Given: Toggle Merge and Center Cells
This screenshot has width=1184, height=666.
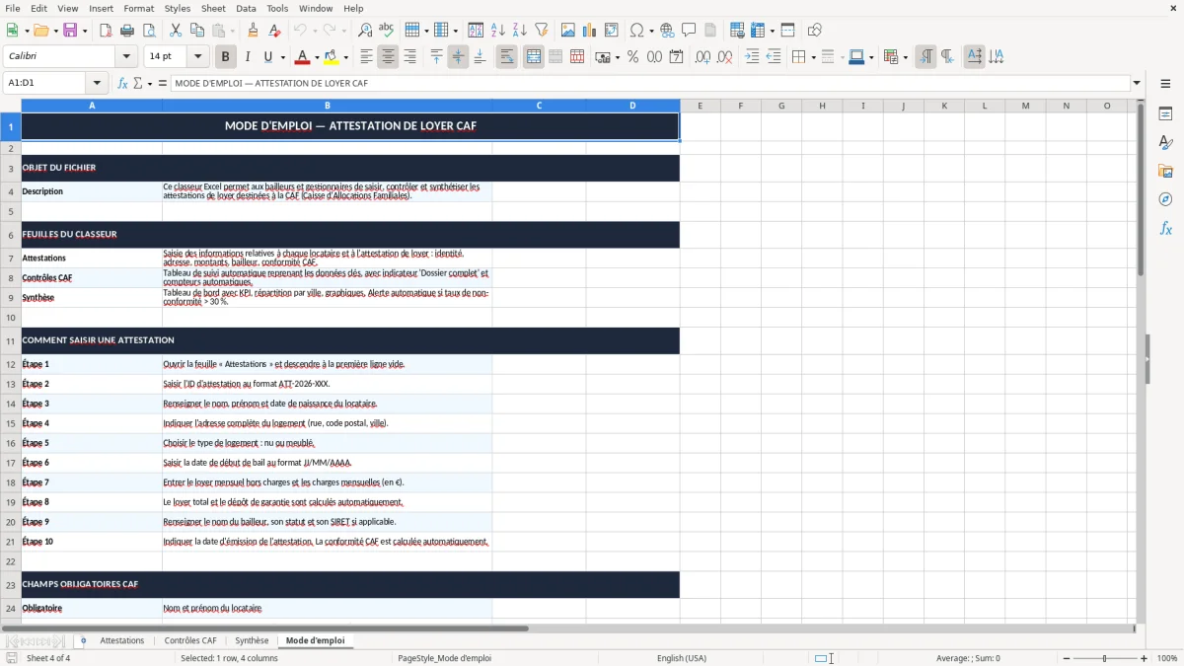Looking at the screenshot, I should click(533, 57).
